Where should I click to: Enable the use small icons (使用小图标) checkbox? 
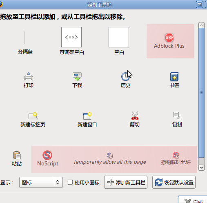tap(70, 182)
